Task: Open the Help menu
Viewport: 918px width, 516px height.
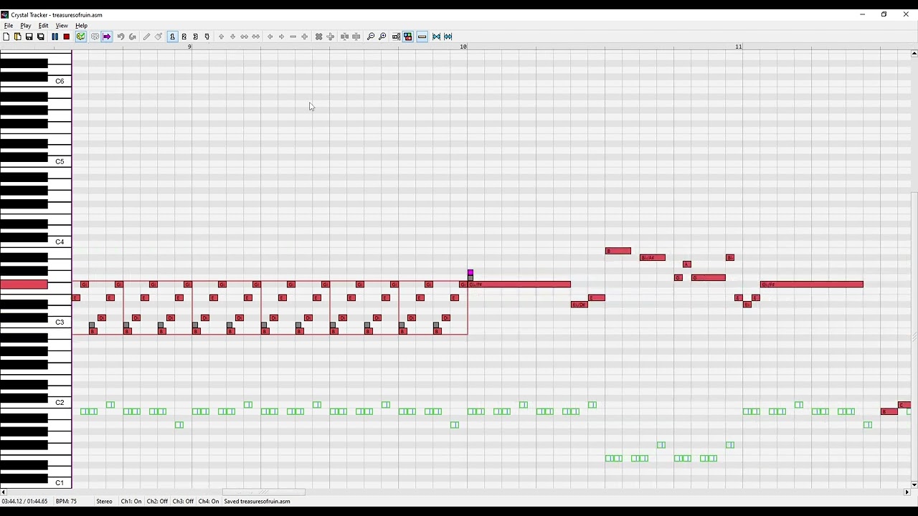Action: (81, 26)
